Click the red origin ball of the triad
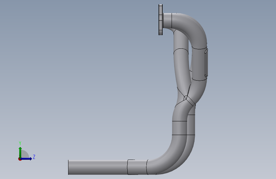 tap(20, 159)
